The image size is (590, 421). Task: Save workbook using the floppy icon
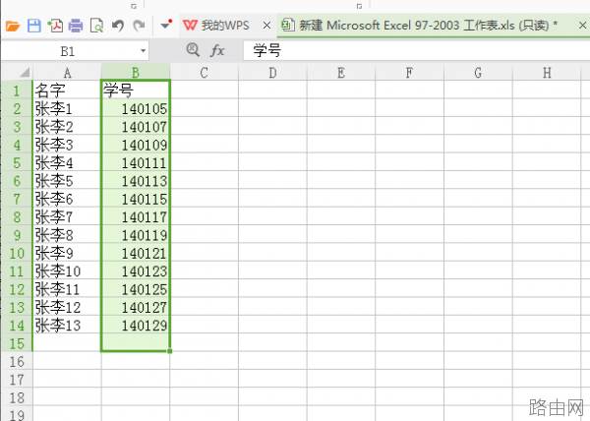coord(33,26)
